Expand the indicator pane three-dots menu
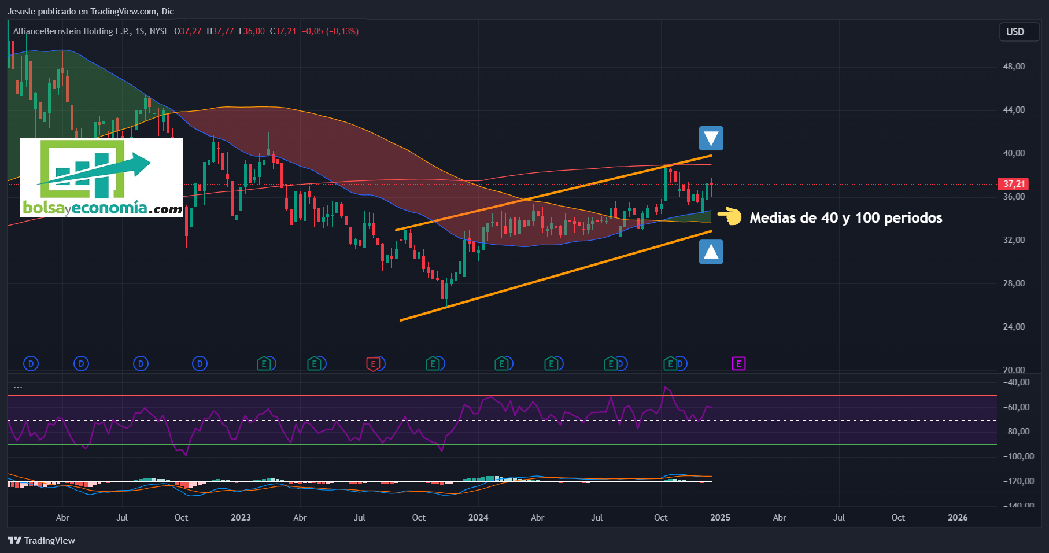 [x=18, y=387]
